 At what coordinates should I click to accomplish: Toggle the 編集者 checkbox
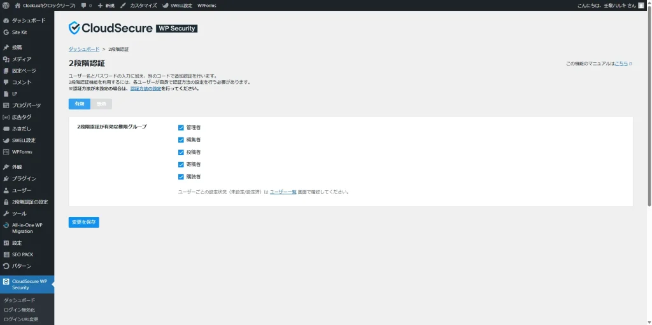181,139
